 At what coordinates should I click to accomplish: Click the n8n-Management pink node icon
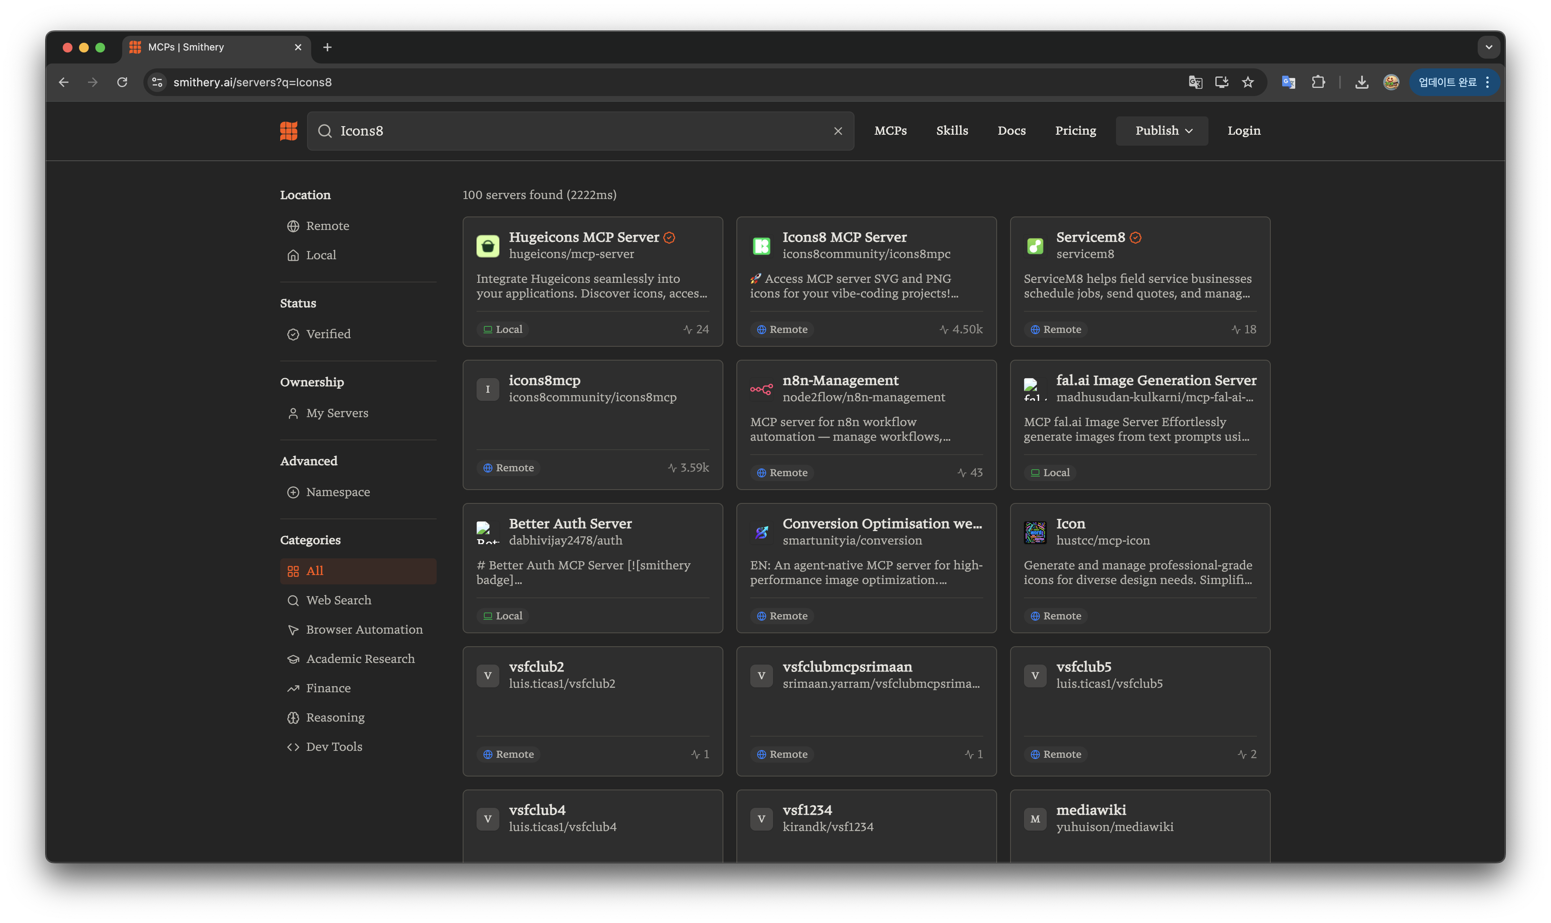click(x=761, y=389)
